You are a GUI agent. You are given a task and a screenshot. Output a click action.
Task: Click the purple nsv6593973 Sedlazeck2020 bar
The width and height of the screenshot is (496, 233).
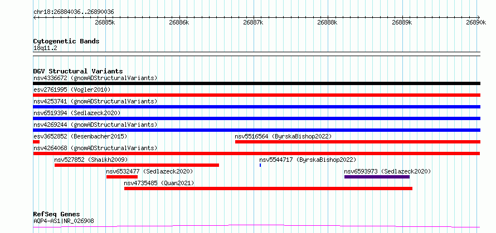[377, 177]
